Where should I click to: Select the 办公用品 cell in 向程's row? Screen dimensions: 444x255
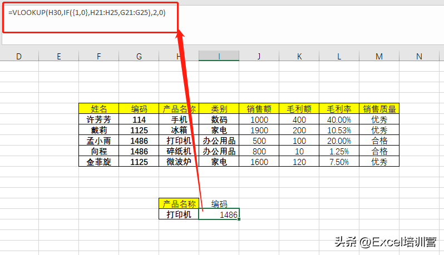(219, 151)
